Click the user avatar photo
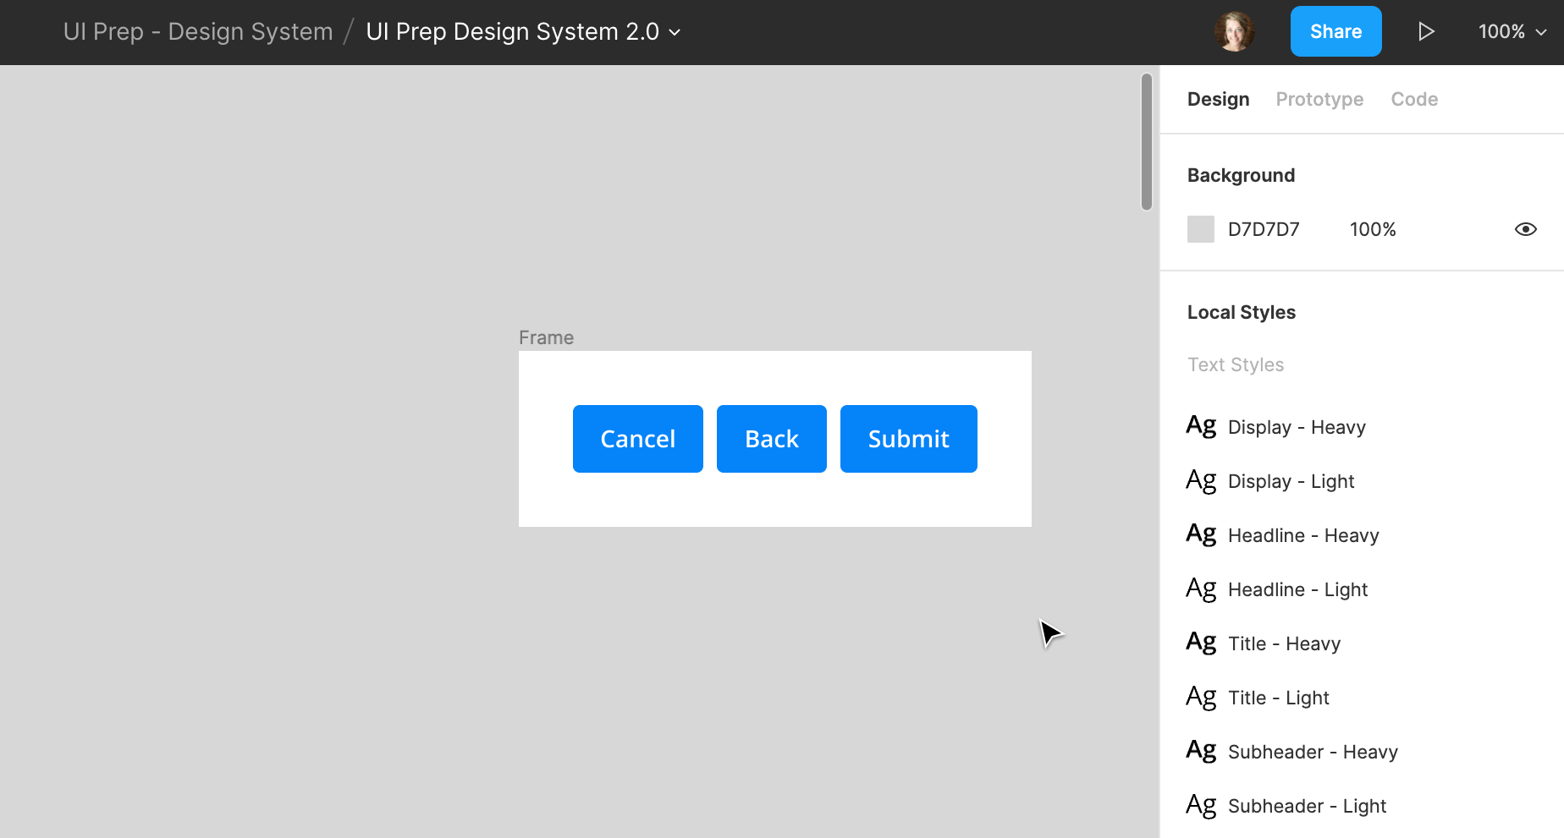The height and width of the screenshot is (838, 1564). 1235,31
